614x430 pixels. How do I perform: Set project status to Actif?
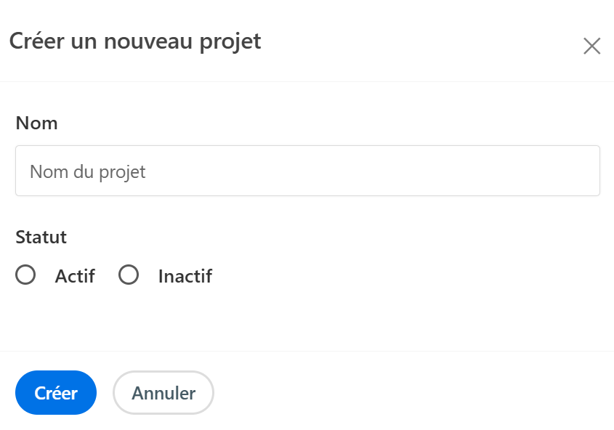coord(25,275)
